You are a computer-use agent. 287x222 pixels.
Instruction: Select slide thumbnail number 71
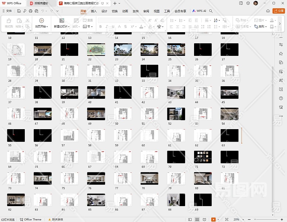point(203,157)
